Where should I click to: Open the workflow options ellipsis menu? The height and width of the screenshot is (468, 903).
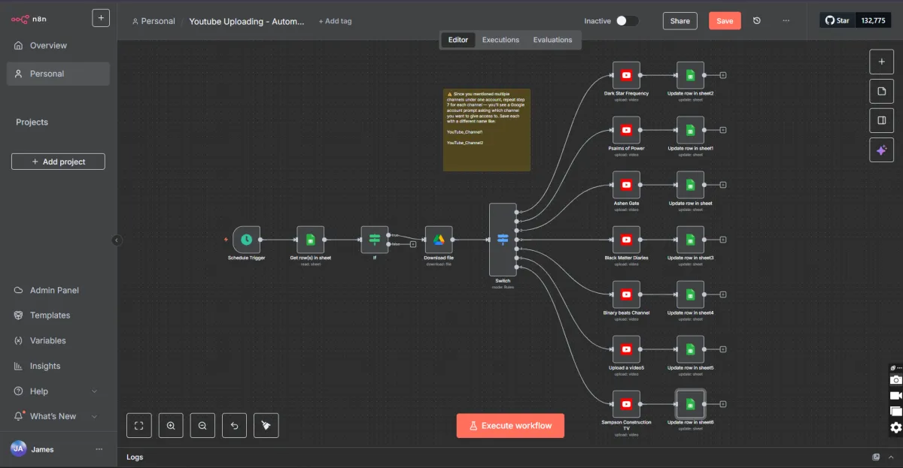point(786,21)
